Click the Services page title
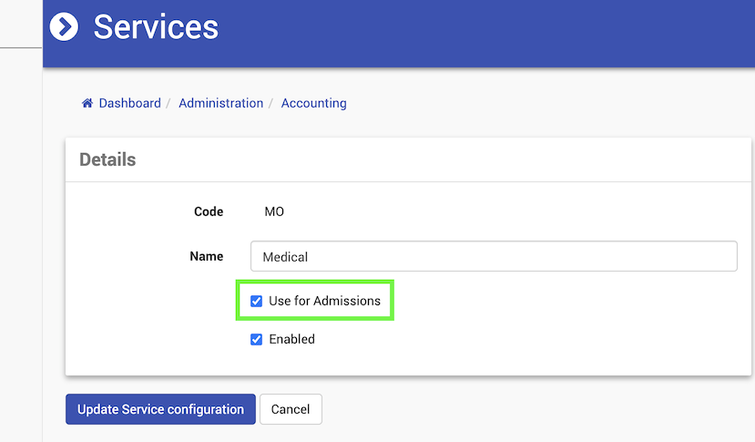This screenshot has height=442, width=755. (x=156, y=26)
